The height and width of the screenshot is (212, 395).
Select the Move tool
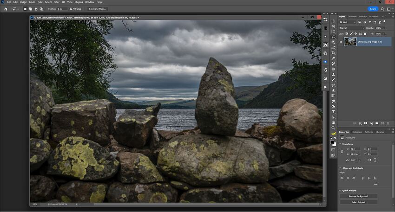pos(333,21)
